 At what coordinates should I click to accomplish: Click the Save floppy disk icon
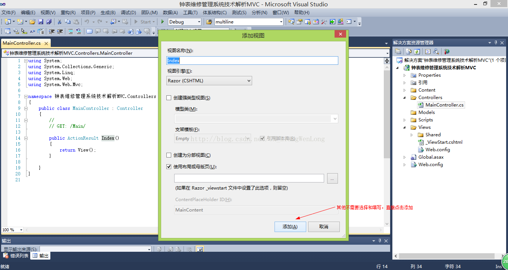pyautogui.click(x=41, y=22)
